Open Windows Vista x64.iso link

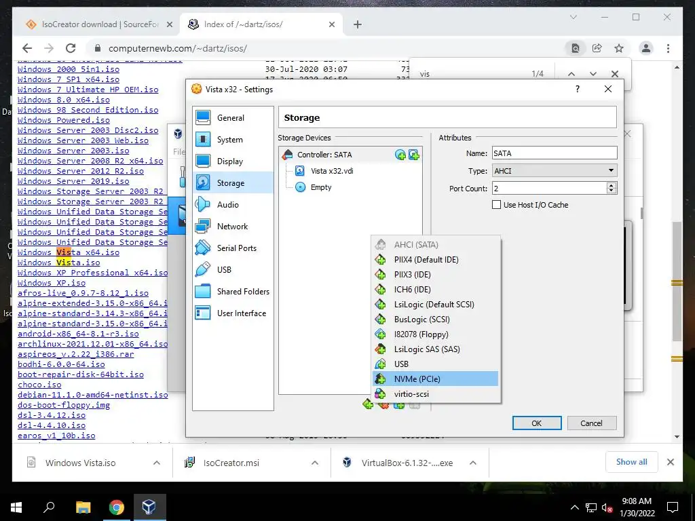tap(69, 252)
